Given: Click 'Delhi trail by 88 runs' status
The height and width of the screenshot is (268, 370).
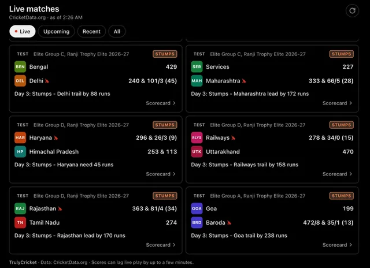Looking at the screenshot, I should tap(83, 94).
